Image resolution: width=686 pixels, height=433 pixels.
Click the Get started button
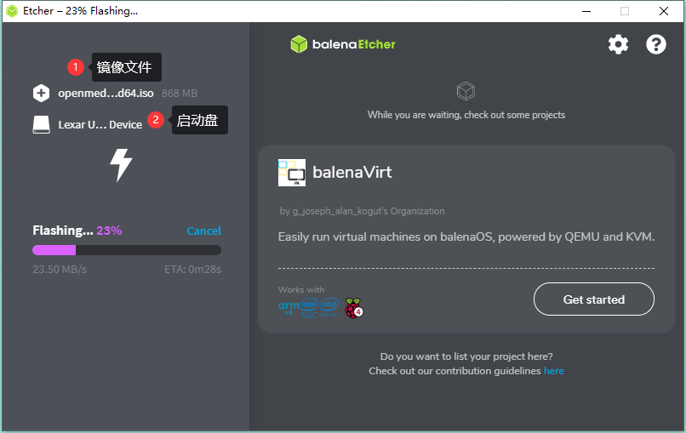pyautogui.click(x=594, y=299)
